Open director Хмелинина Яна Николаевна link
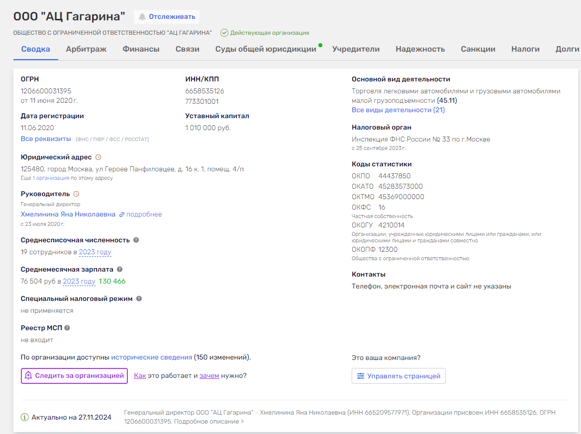Screen dimensions: 581x434 68,214
